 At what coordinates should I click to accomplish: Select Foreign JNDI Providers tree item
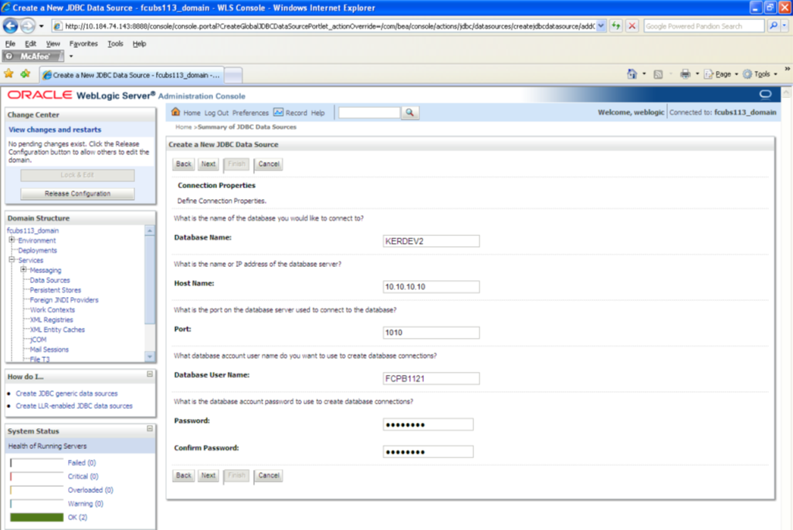64,299
